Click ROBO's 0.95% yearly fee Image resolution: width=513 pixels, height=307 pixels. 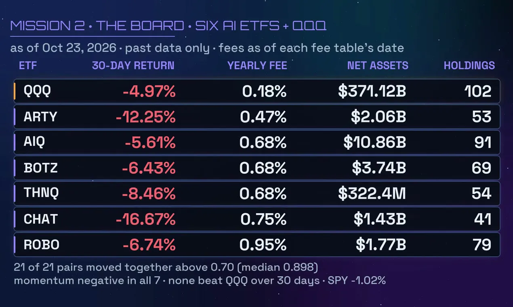263,245
